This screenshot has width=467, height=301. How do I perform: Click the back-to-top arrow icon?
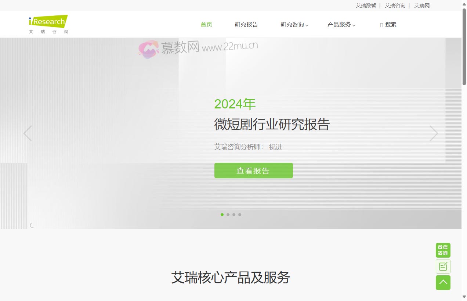[x=443, y=283]
